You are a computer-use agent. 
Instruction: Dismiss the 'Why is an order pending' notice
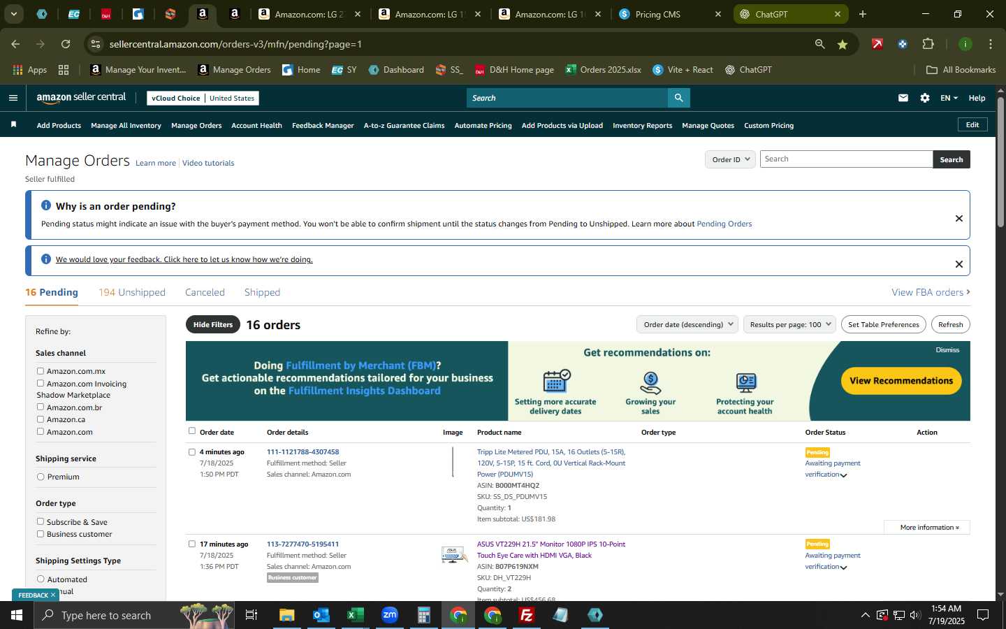tap(959, 219)
